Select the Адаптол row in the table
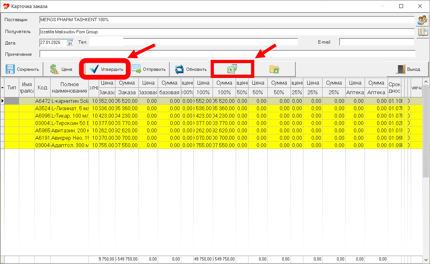The width and height of the screenshot is (430, 264). click(70, 145)
